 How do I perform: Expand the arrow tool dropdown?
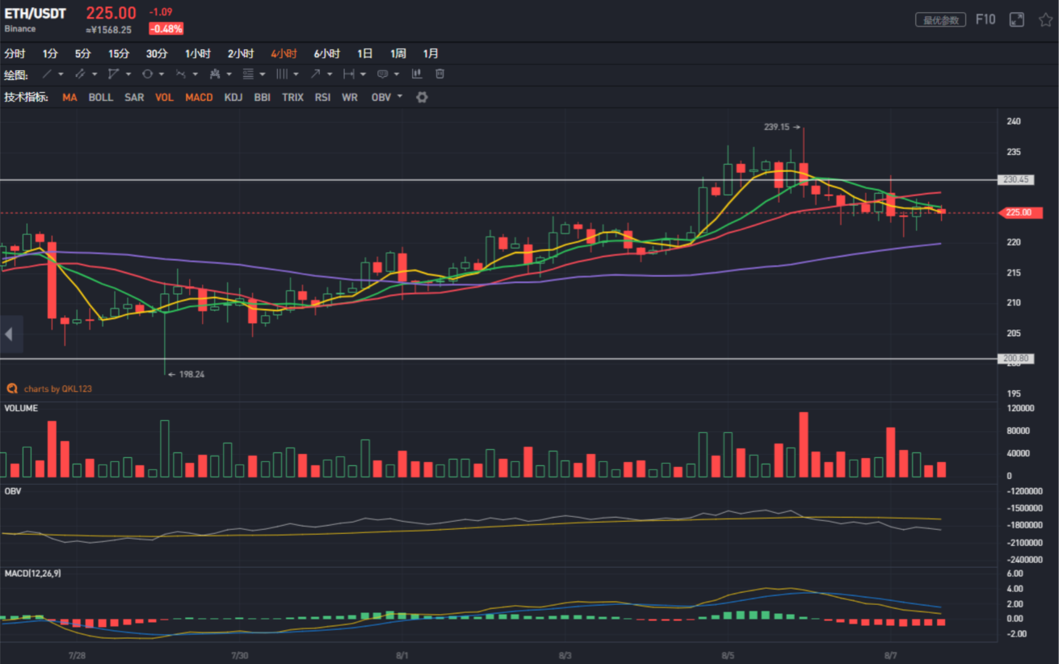coord(330,74)
